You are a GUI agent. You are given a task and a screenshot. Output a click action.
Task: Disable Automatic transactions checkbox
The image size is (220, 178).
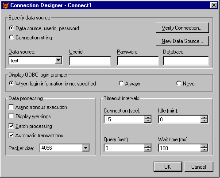pos(11,135)
